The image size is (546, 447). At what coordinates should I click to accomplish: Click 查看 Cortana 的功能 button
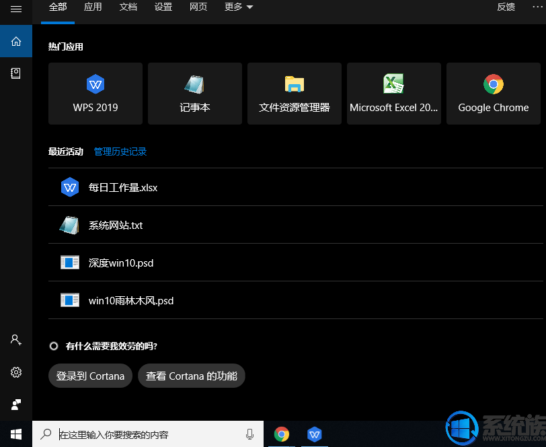[192, 376]
